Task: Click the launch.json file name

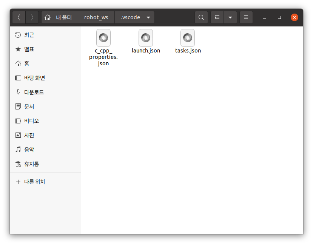Action: 146,51
